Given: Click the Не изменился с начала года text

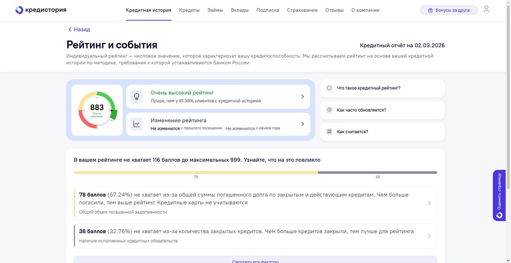Looking at the screenshot, I should click(x=253, y=128).
